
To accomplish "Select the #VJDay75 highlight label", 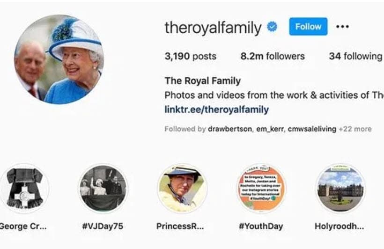I will click(103, 226).
